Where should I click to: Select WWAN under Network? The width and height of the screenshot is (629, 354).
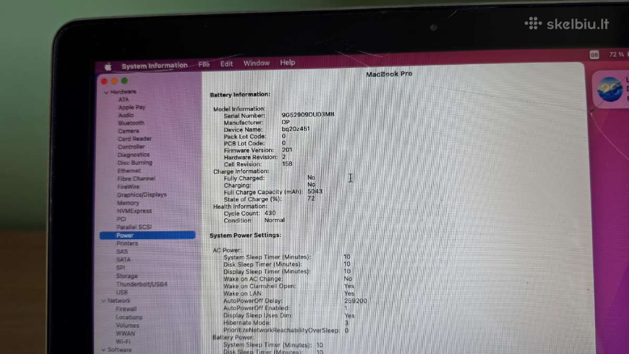pos(125,334)
